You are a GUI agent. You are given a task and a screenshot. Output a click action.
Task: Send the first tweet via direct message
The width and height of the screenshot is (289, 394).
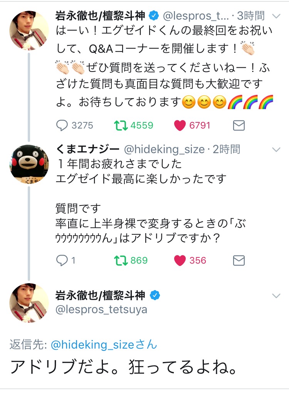coord(239,125)
